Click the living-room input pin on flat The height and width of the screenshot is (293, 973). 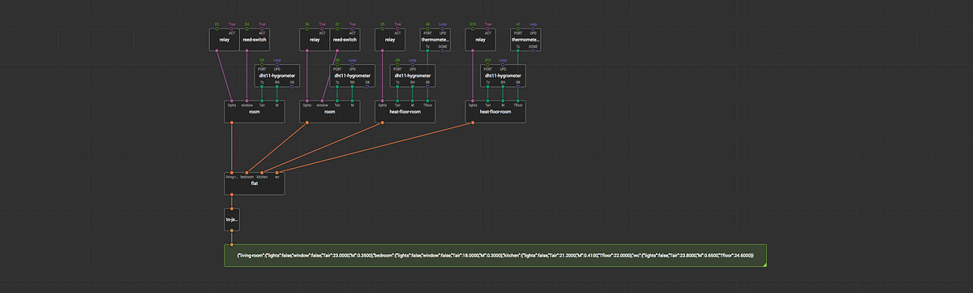232,172
